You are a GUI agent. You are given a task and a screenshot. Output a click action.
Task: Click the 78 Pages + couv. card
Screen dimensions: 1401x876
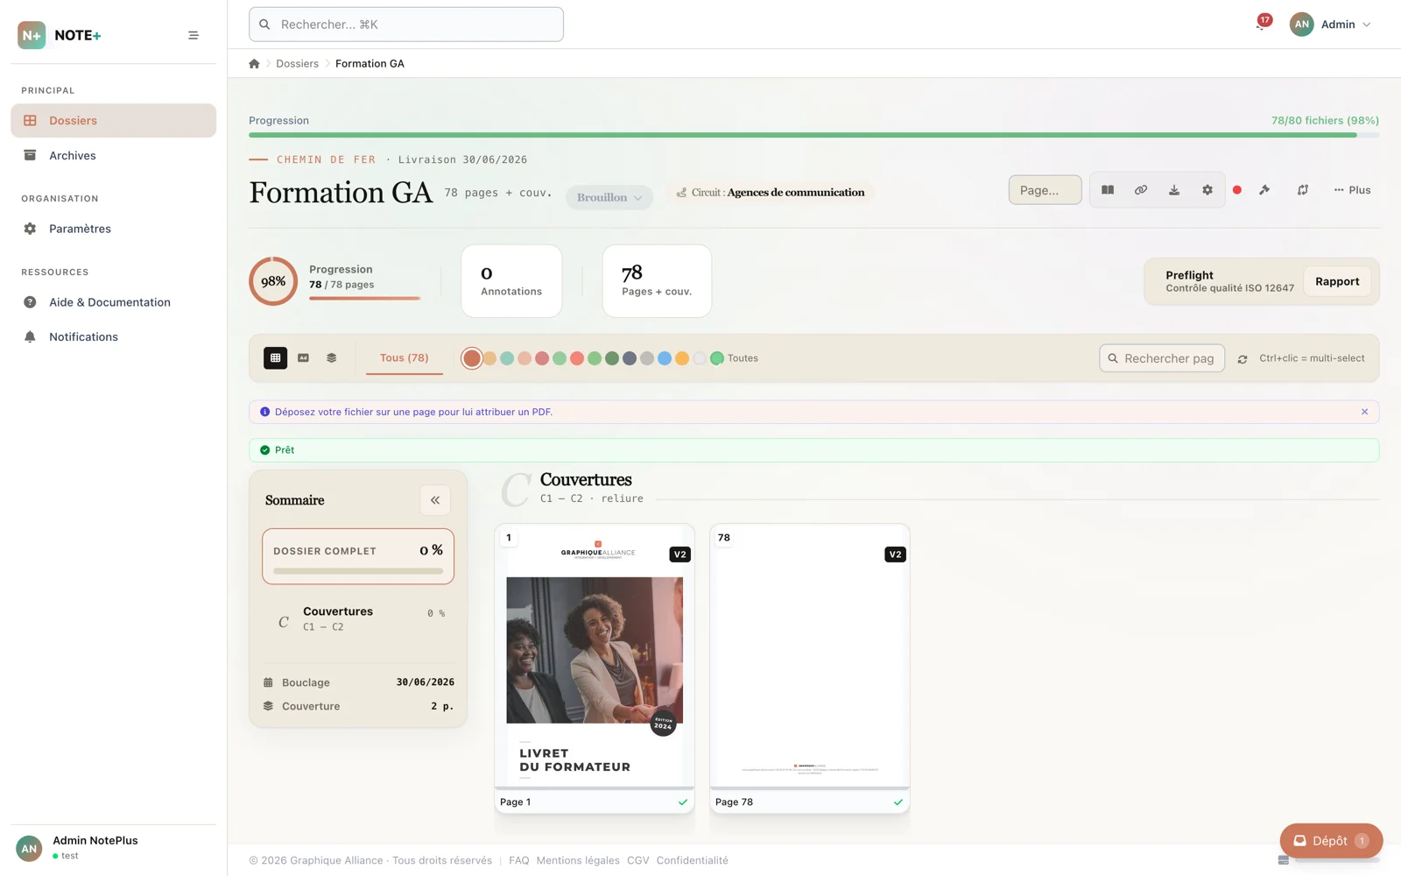click(657, 281)
